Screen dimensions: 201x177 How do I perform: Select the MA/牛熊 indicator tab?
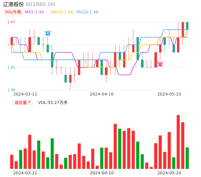pos(13,12)
